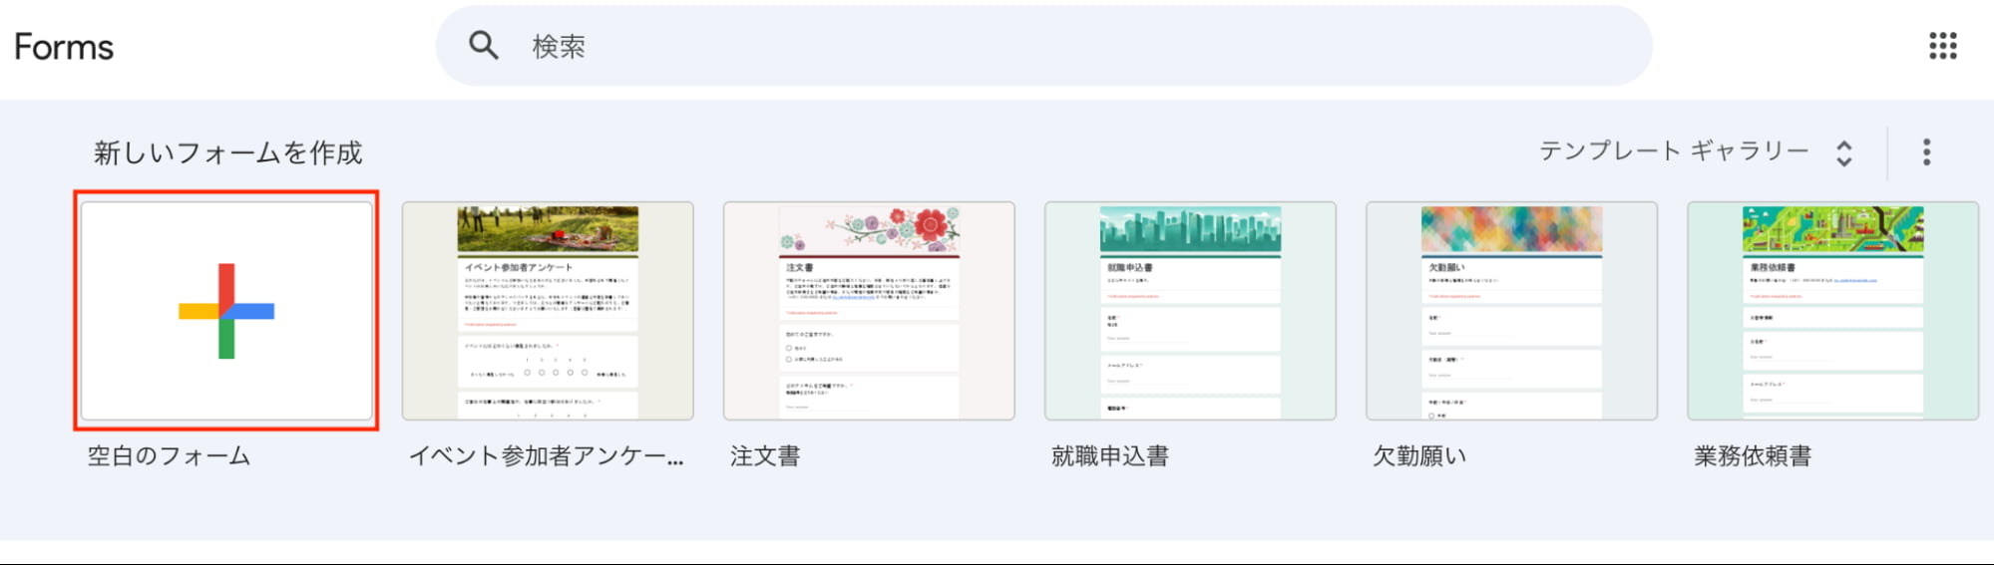Click in the 検索 search field

(1043, 46)
